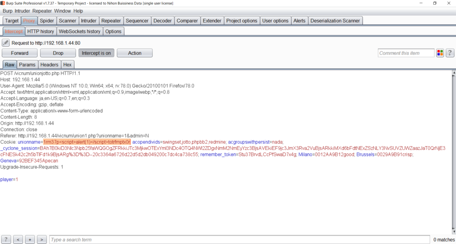This screenshot has width=456, height=244.
Task: Click the Geneva=92BEF345Apecan cookie text
Action: 29,161
